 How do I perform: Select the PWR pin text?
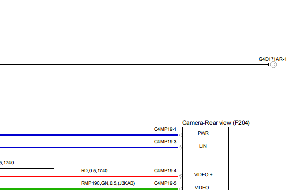coord(203,133)
